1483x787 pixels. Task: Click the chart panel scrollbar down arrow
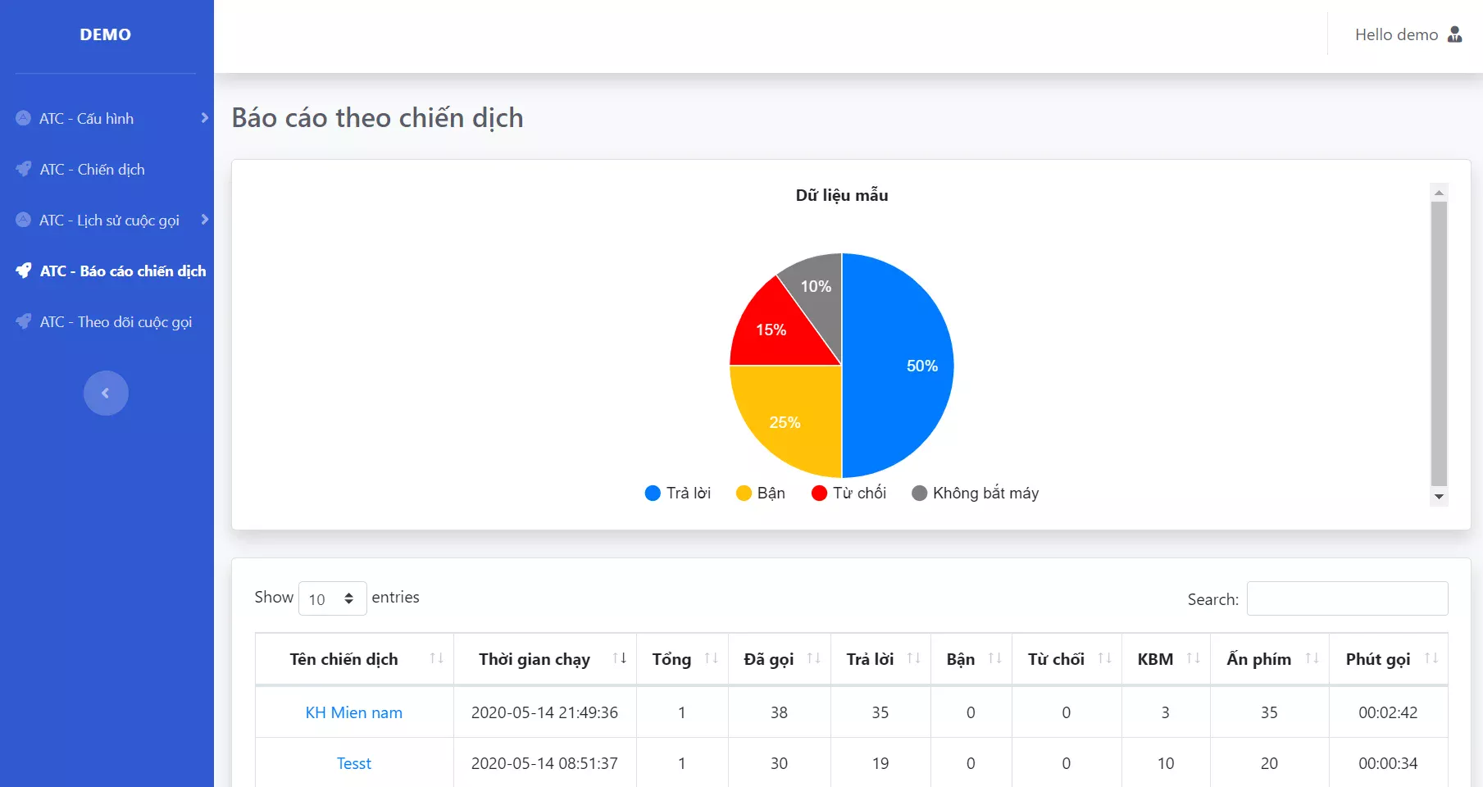click(1439, 497)
